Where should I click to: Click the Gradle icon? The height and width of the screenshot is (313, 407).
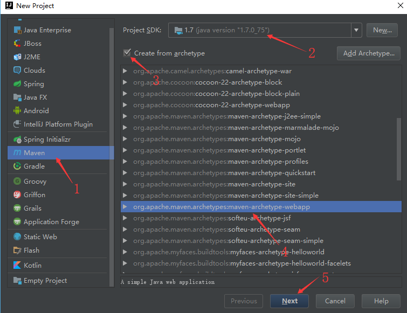pyautogui.click(x=17, y=166)
